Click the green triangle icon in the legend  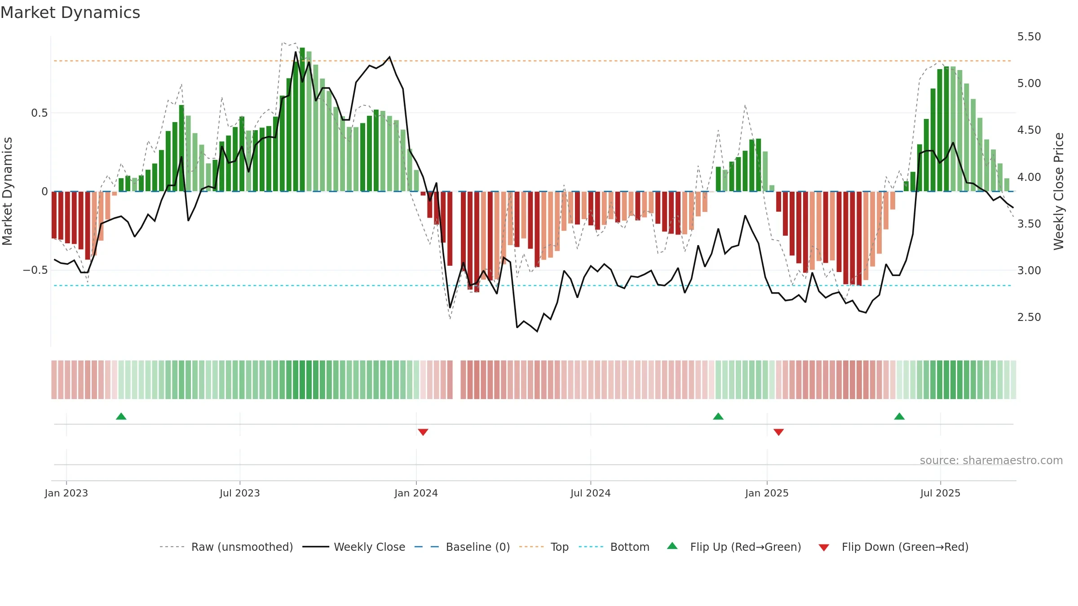tap(672, 546)
